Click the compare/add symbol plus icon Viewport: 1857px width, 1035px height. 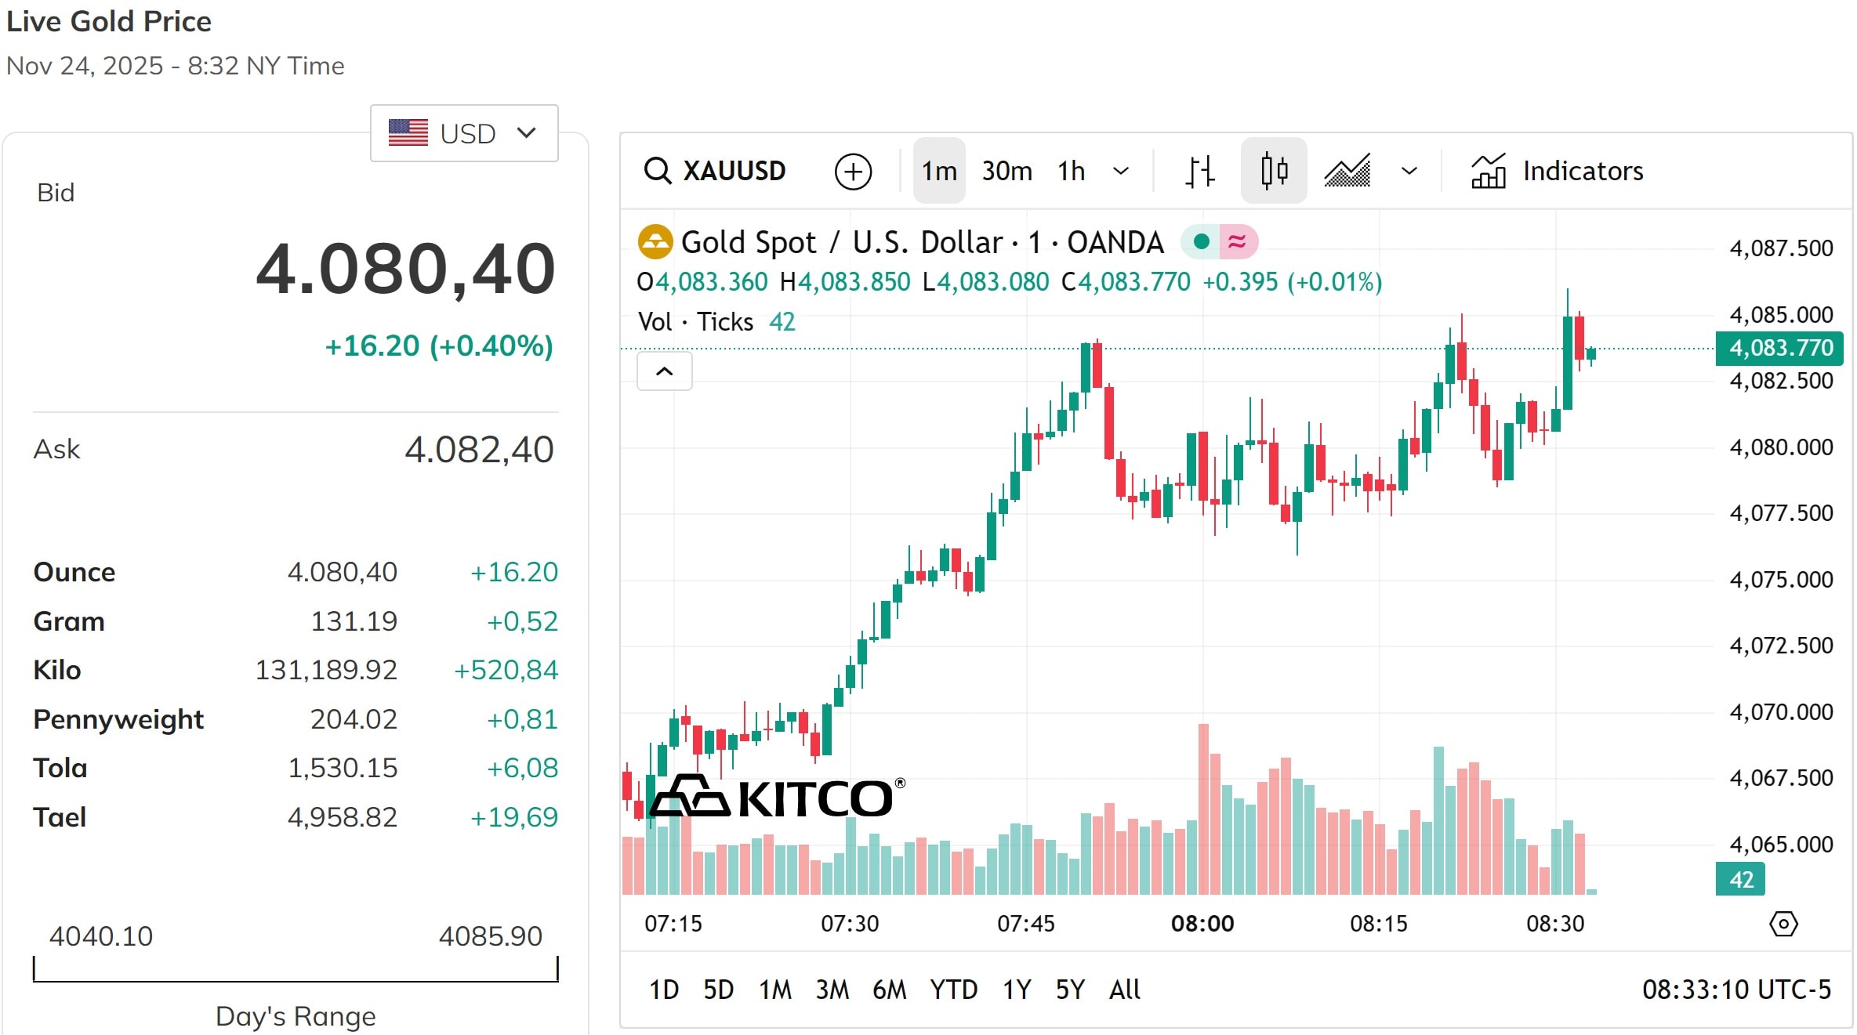[x=854, y=171]
